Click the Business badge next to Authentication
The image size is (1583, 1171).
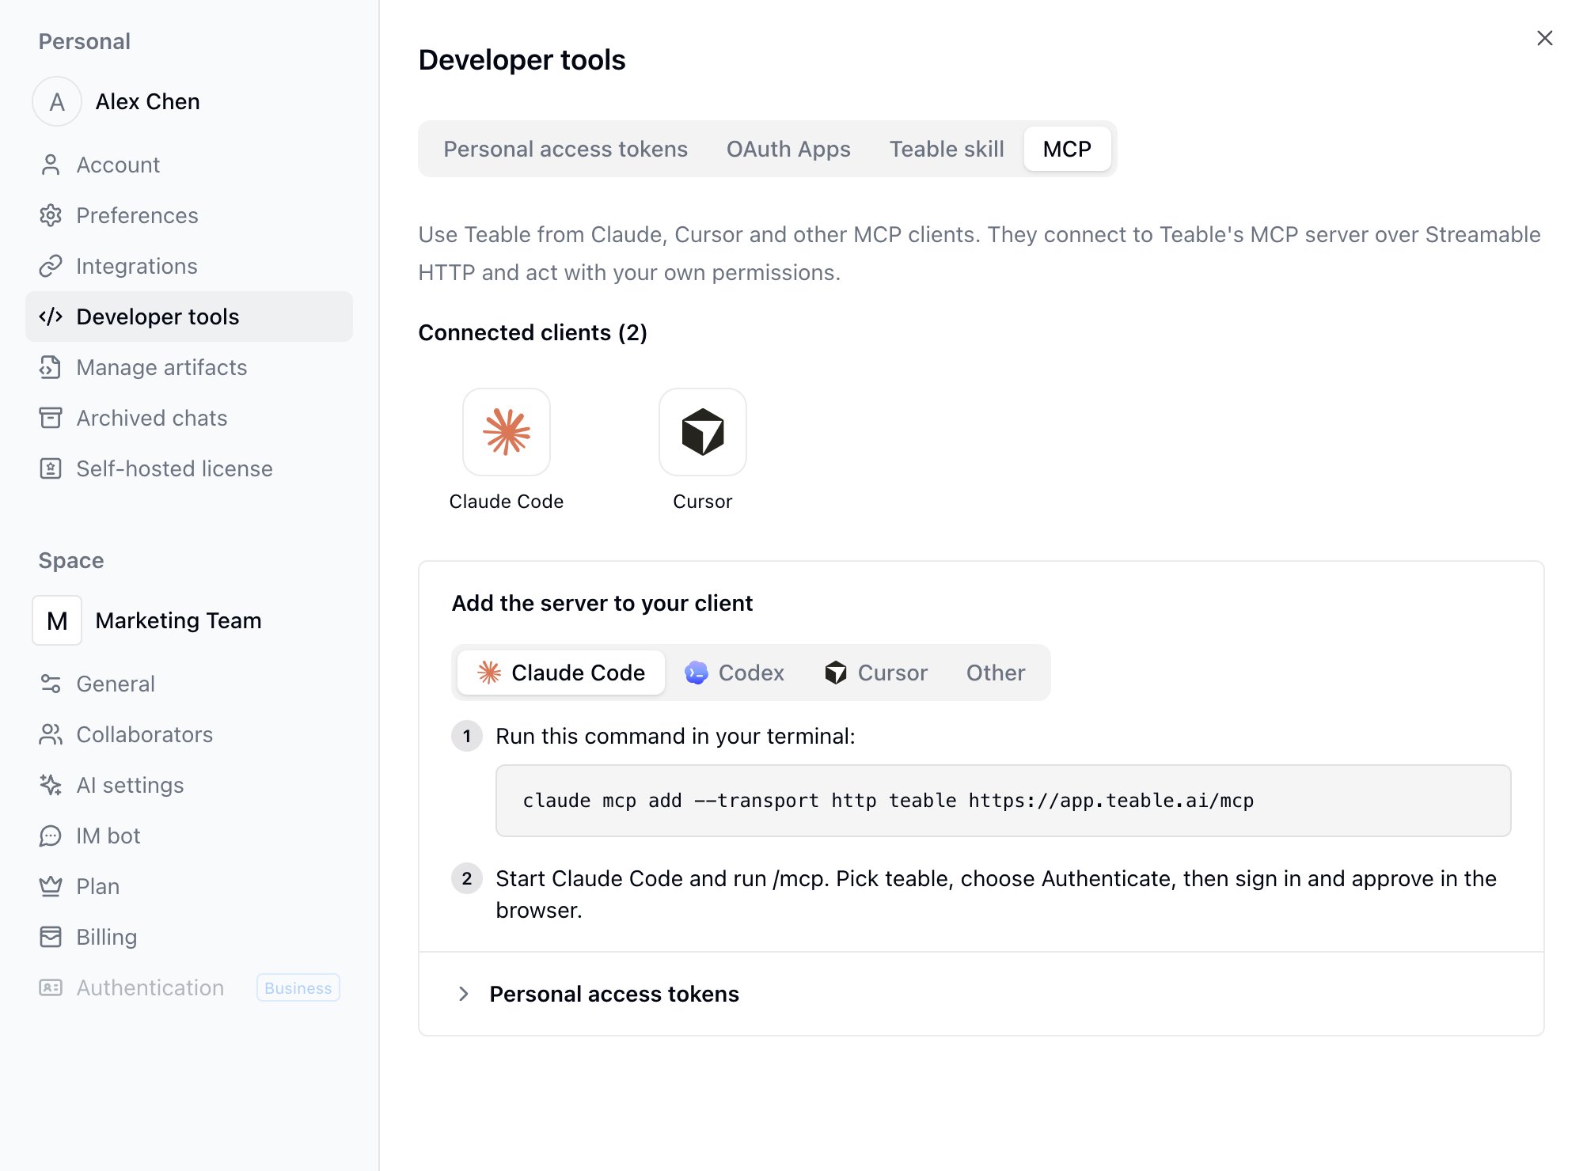pos(298,987)
